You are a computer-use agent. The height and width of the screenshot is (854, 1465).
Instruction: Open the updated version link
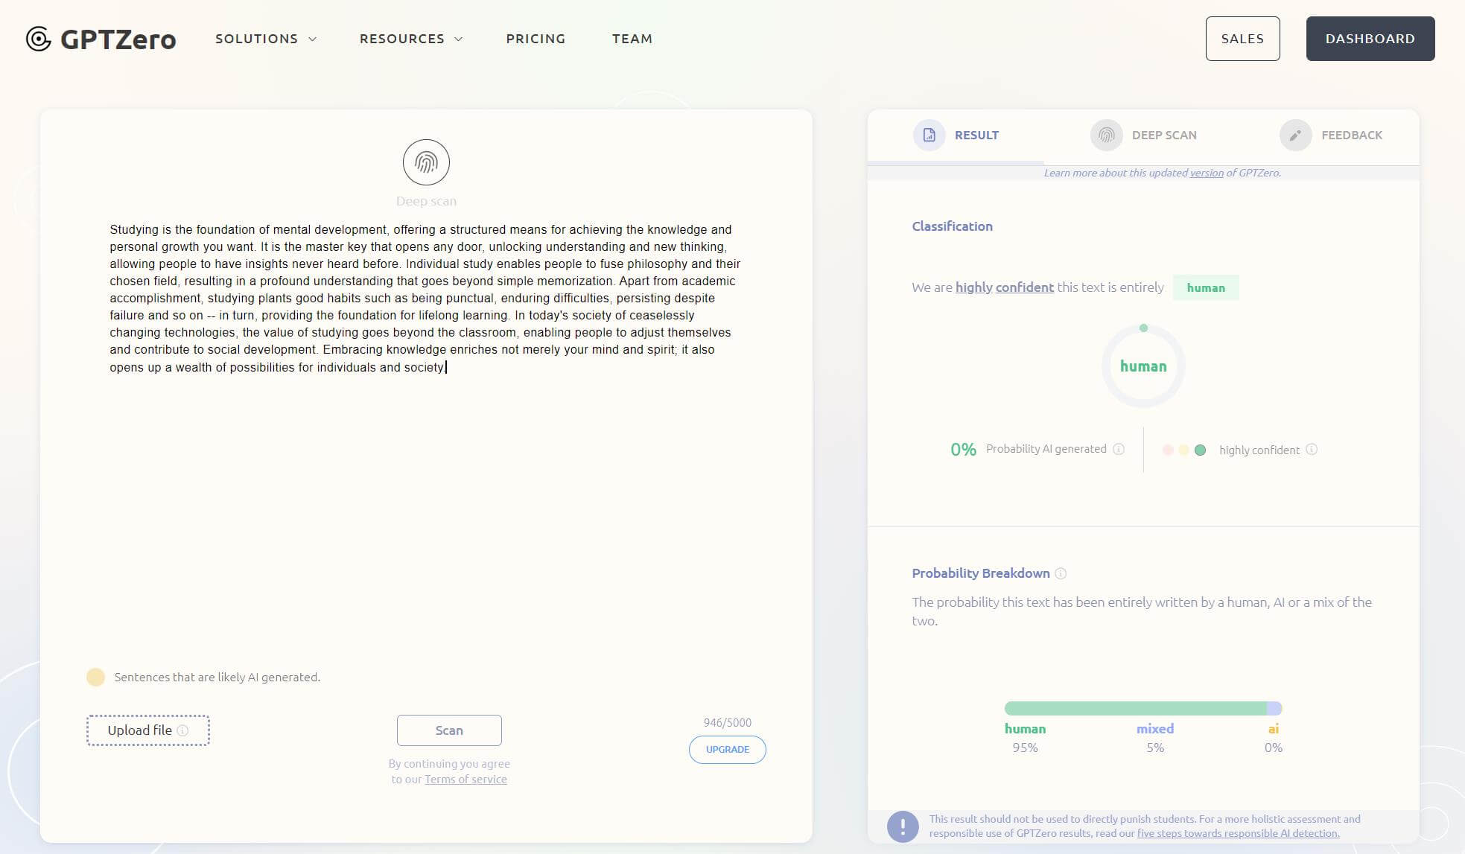point(1207,173)
